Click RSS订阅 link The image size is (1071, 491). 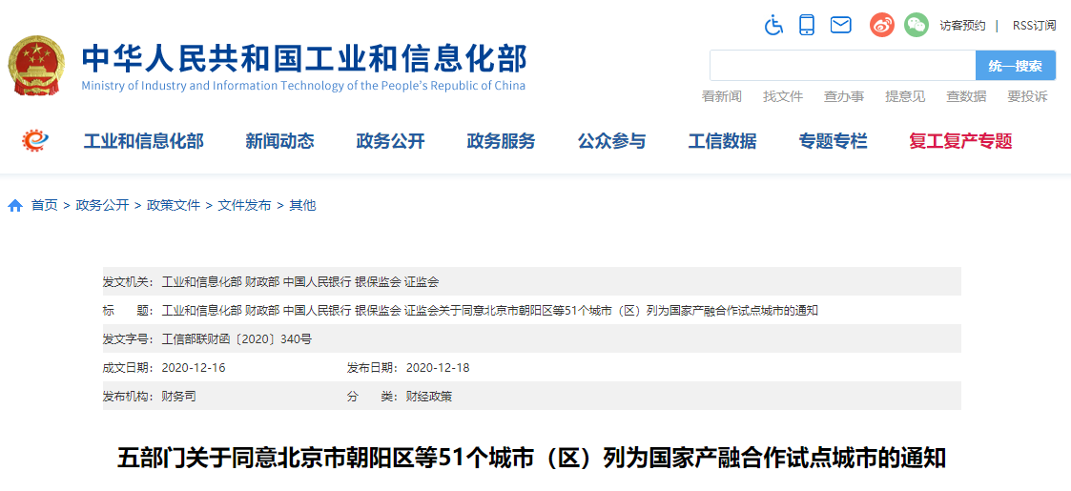(1034, 26)
